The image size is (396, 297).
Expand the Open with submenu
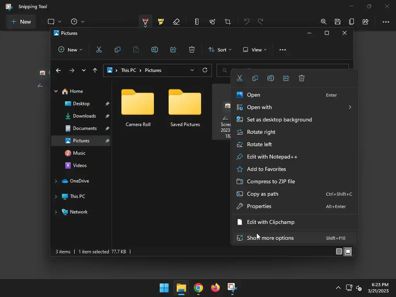pos(294,108)
